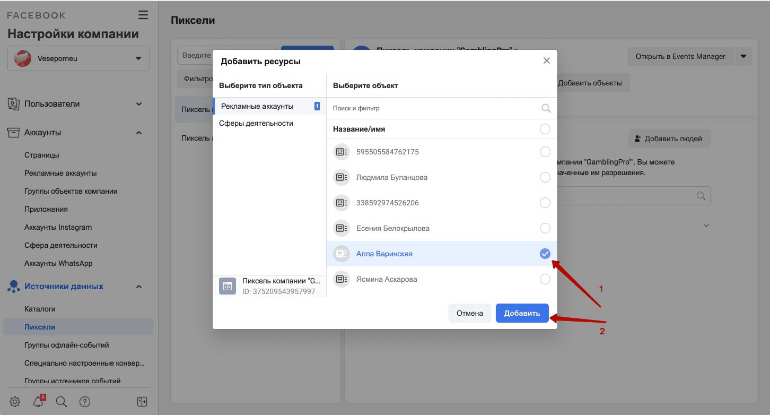
Task: Collapse the Источники данных section chevron
Action: click(x=139, y=287)
